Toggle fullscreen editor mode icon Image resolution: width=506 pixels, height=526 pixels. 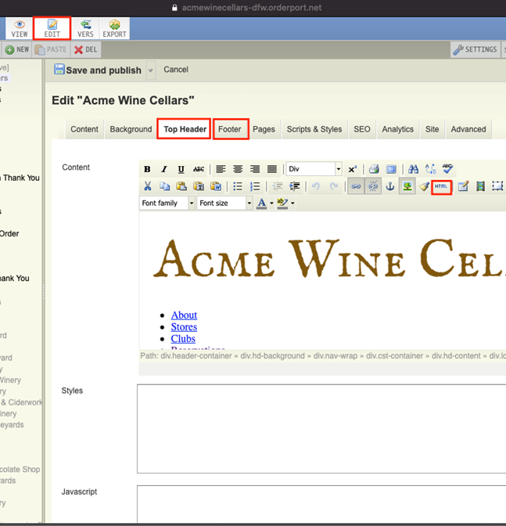391,169
